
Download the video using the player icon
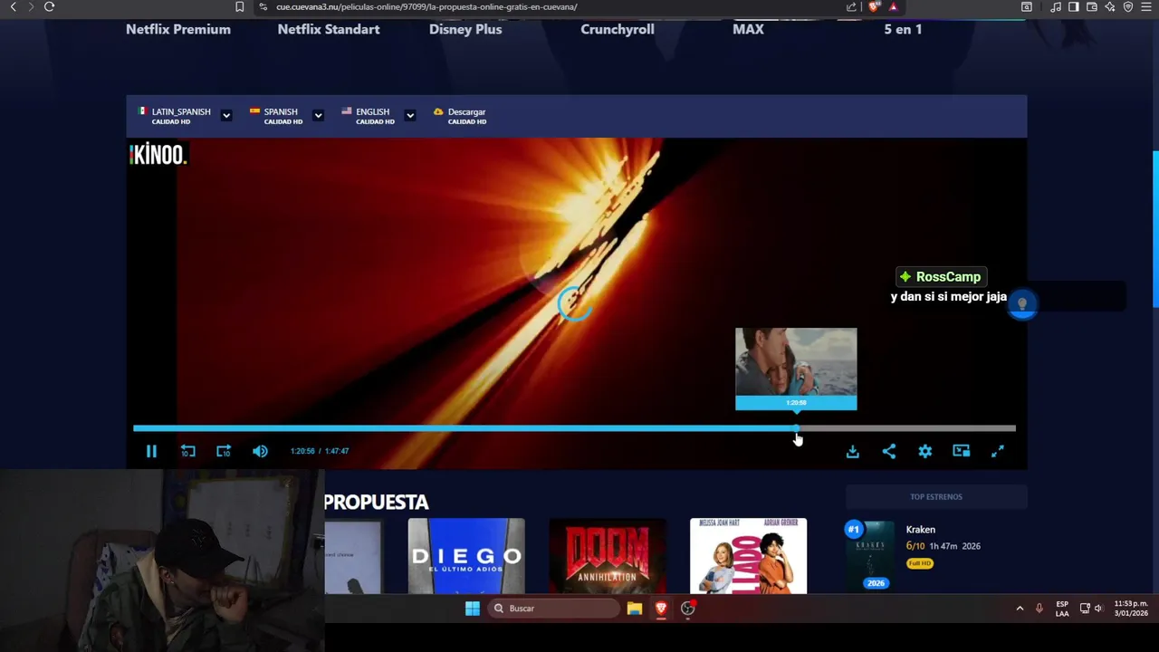[852, 451]
